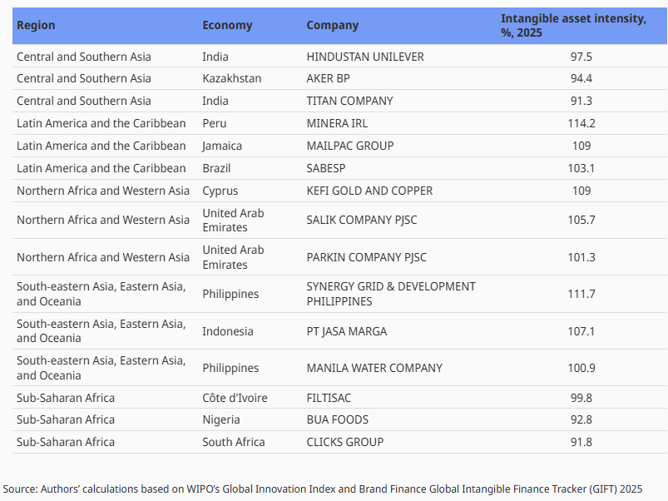Click the Peru economy cell

click(x=215, y=123)
